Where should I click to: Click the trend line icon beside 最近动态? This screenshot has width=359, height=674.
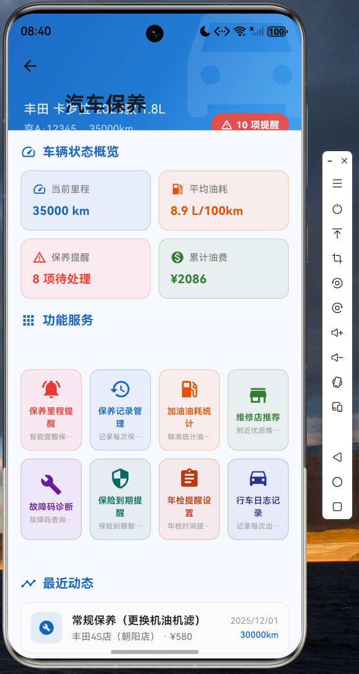tap(29, 584)
